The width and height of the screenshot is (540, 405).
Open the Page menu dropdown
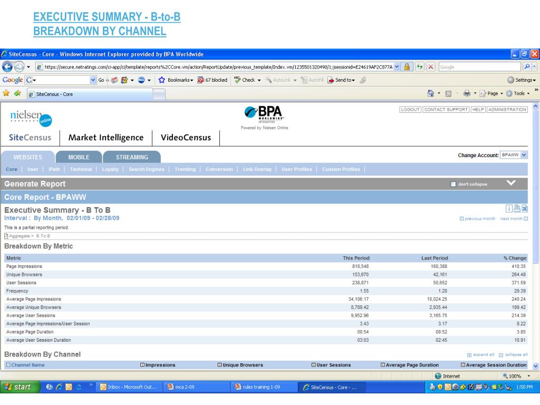(491, 93)
